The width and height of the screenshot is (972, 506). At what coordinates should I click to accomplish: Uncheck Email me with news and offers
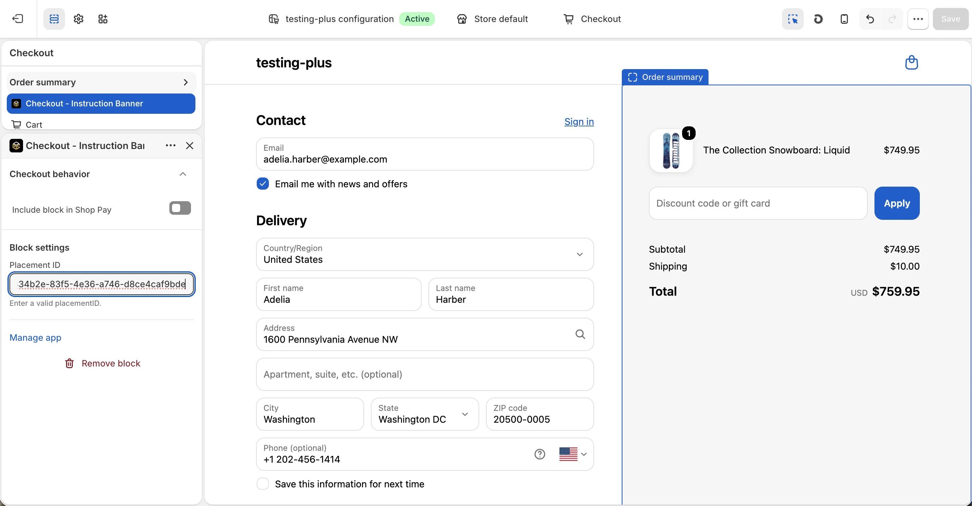pyautogui.click(x=262, y=184)
